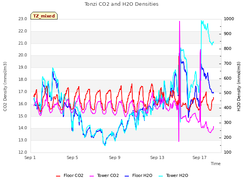This screenshot has height=183, width=244.
Task: Click the 13.0 left axis value
Action: (x=23, y=140)
